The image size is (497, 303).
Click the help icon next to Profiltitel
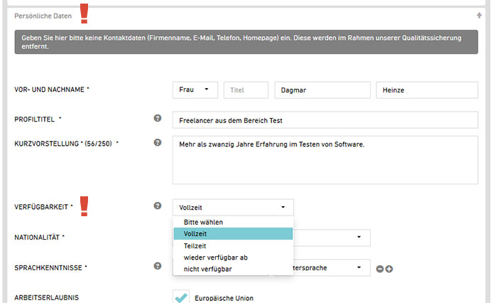158,118
